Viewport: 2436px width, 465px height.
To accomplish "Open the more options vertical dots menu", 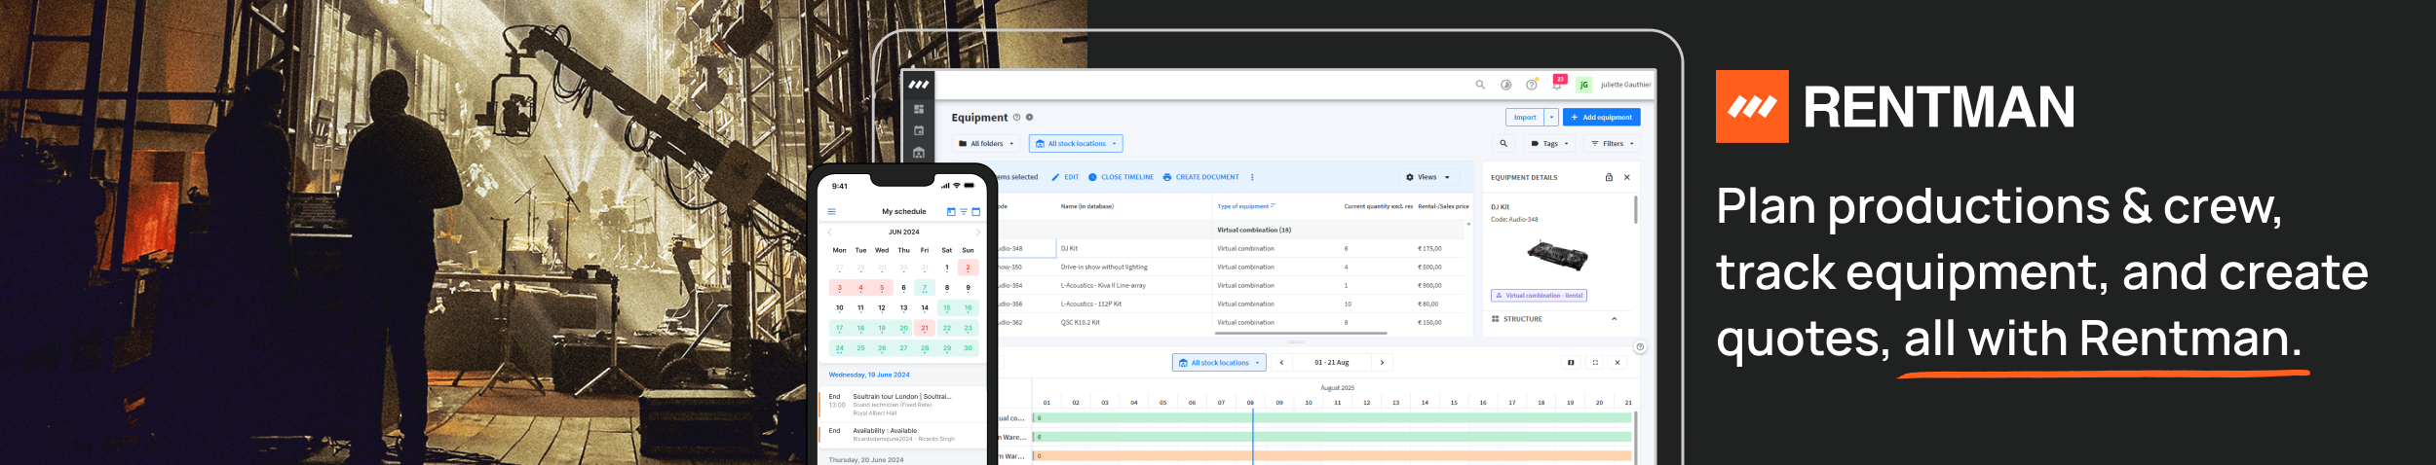I will tap(1252, 177).
